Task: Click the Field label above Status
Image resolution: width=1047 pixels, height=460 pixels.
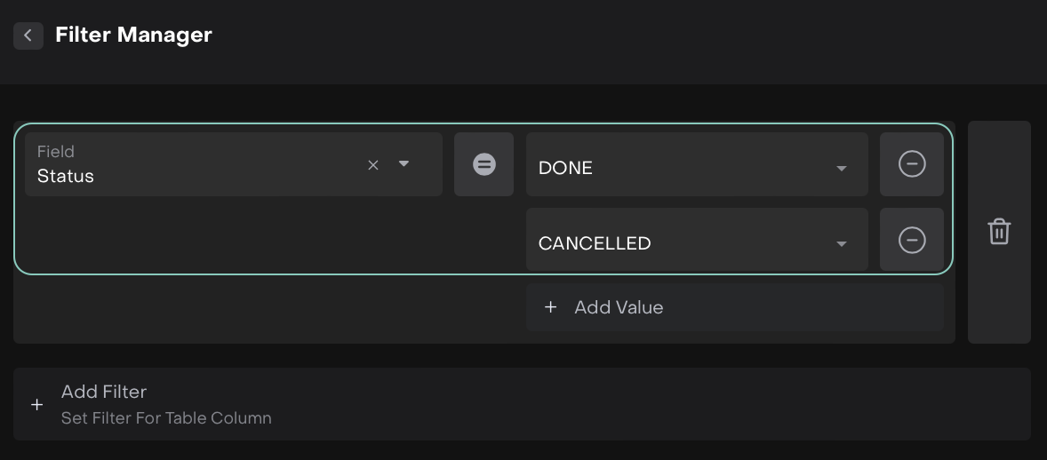Action: 56,152
